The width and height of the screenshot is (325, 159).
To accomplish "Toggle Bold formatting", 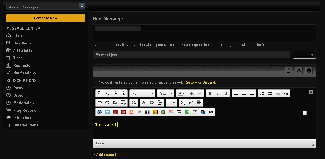I will (x=210, y=93).
